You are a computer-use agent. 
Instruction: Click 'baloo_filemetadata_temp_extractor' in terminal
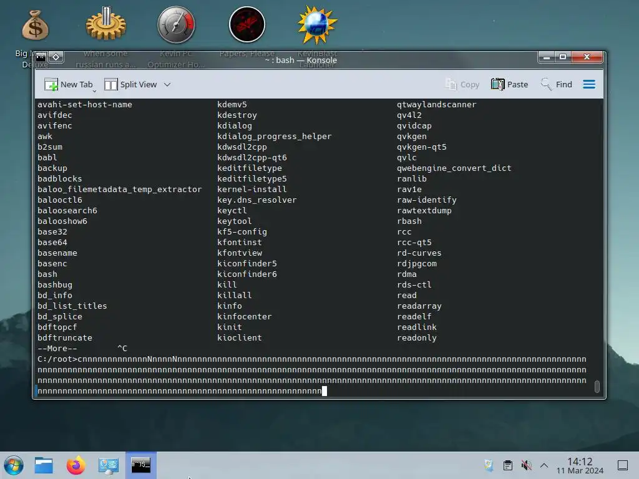pyautogui.click(x=119, y=190)
